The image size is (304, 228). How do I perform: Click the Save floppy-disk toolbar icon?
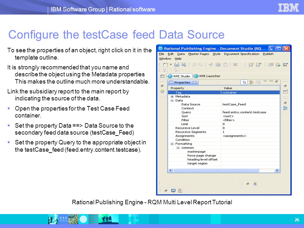pos(177,65)
